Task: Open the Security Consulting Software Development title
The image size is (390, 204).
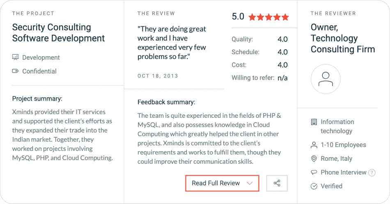Action: coord(58,33)
